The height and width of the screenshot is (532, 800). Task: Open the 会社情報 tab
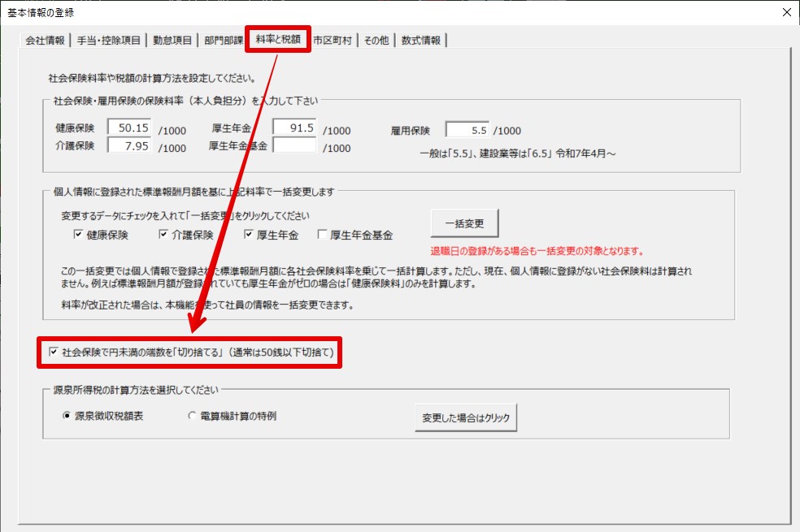45,40
